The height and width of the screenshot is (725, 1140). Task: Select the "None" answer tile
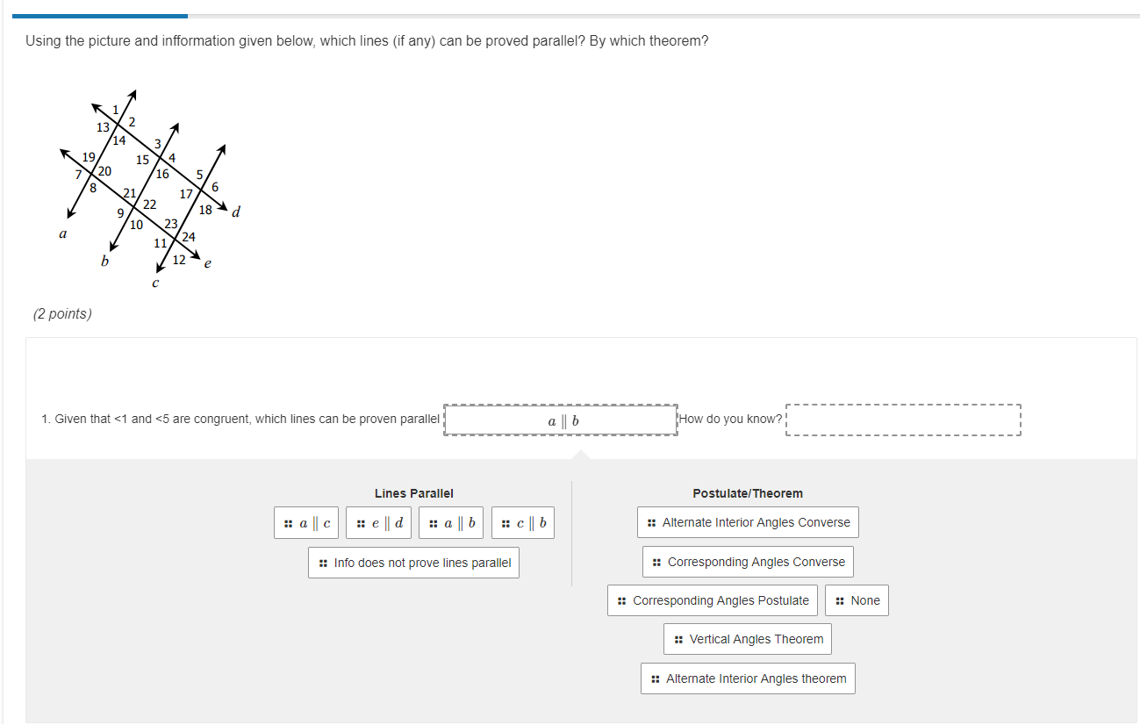pos(857,600)
